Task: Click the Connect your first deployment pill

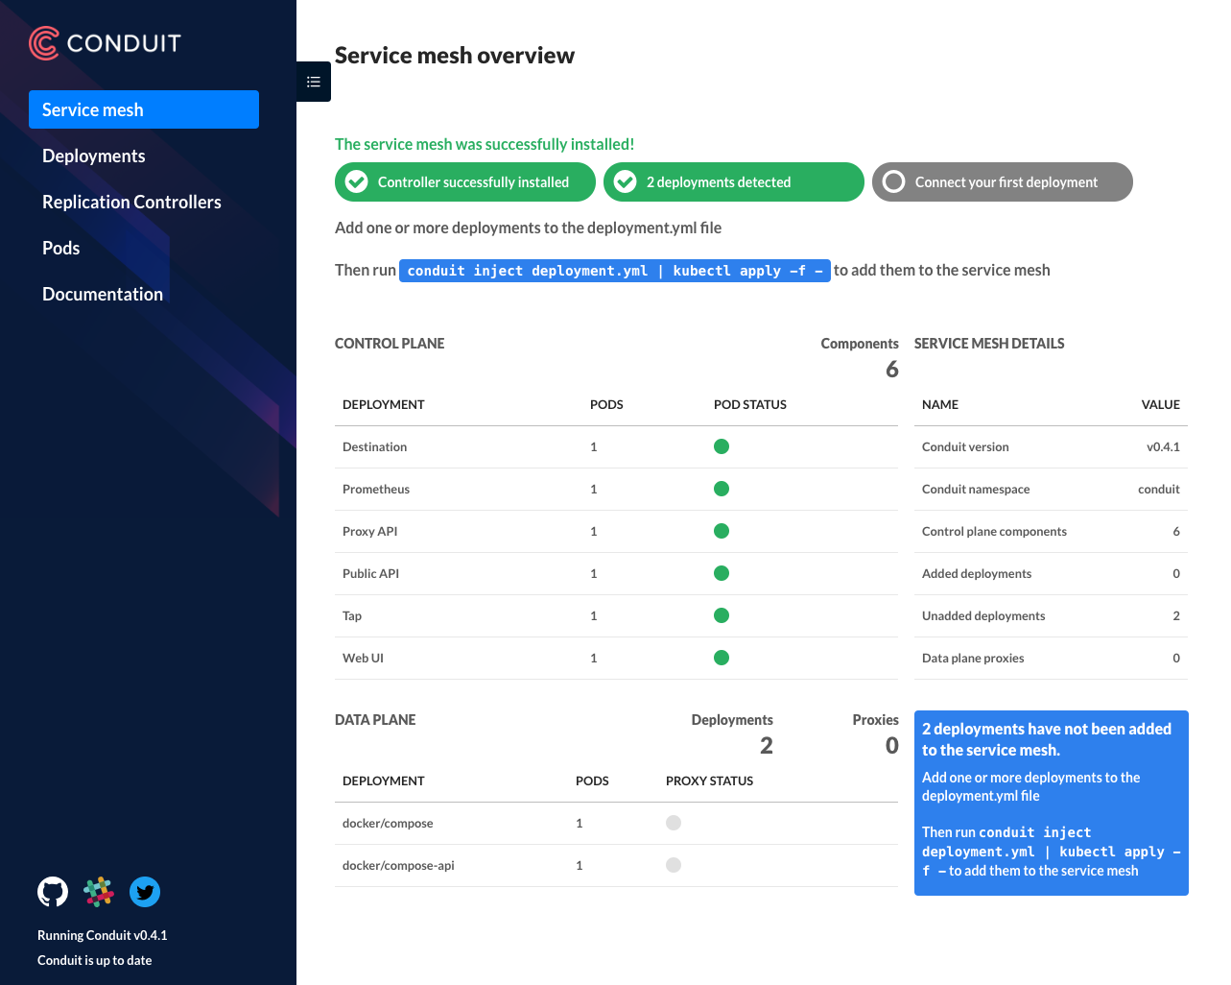Action: [x=1003, y=181]
